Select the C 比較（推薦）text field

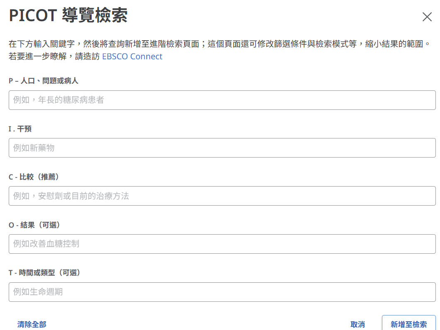point(220,196)
